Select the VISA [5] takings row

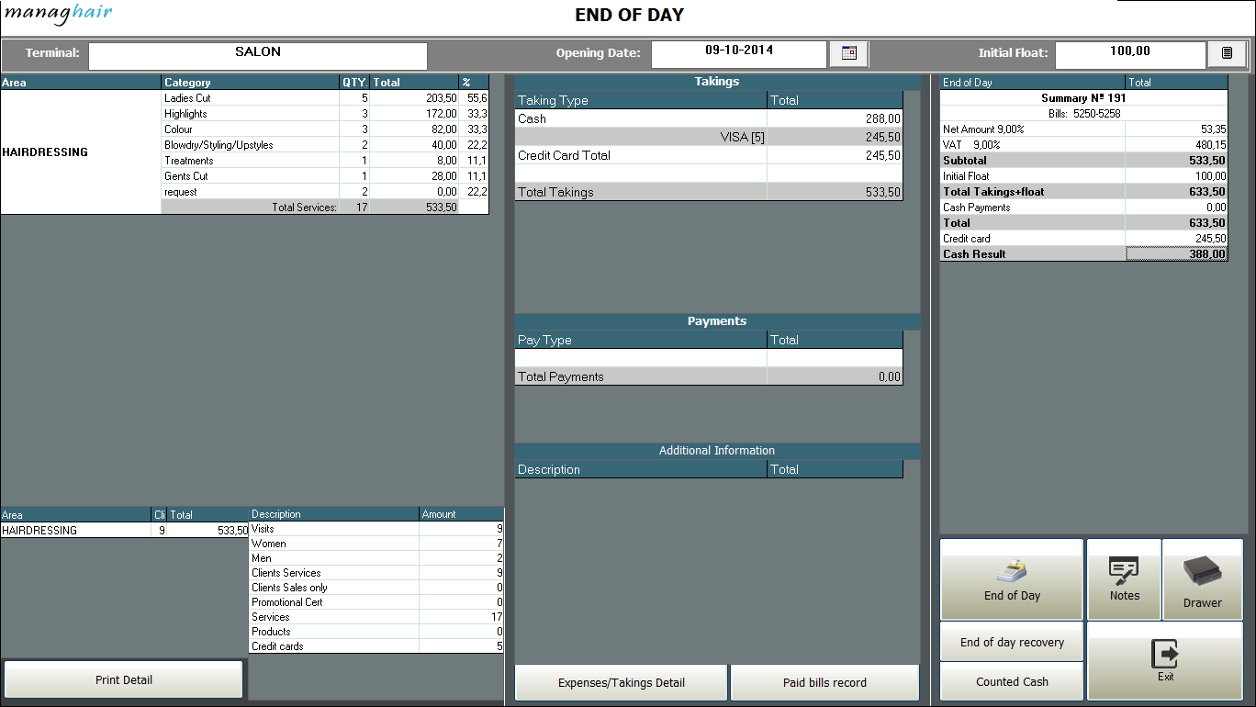[x=708, y=138]
